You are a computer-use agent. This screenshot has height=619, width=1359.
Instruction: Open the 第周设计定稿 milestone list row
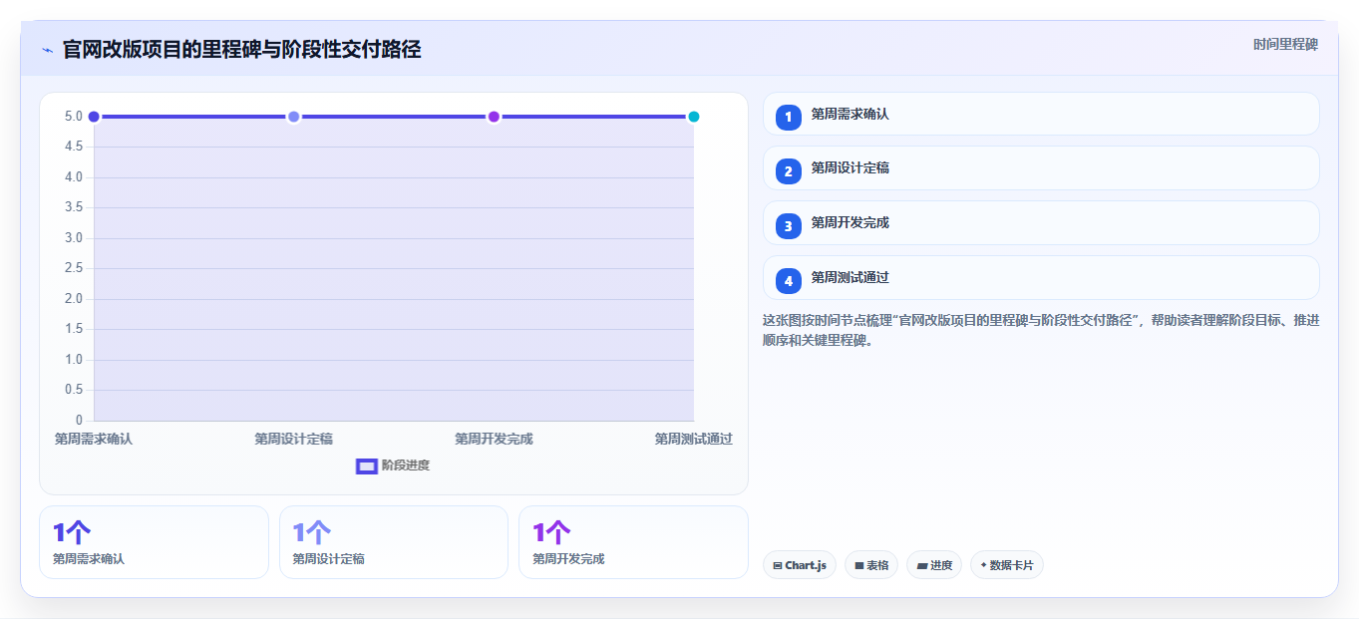pos(1041,168)
